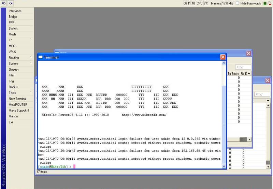Click the right arrow on the horizontal scrollbar
The image size is (273, 189).
249,140
